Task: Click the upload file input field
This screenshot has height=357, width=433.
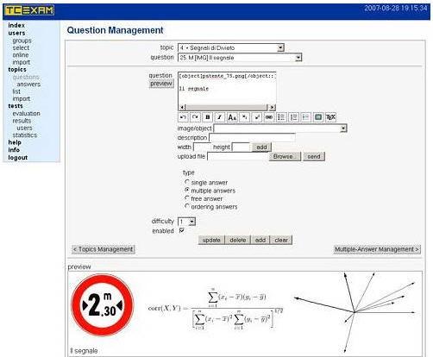Action: pyautogui.click(x=237, y=156)
